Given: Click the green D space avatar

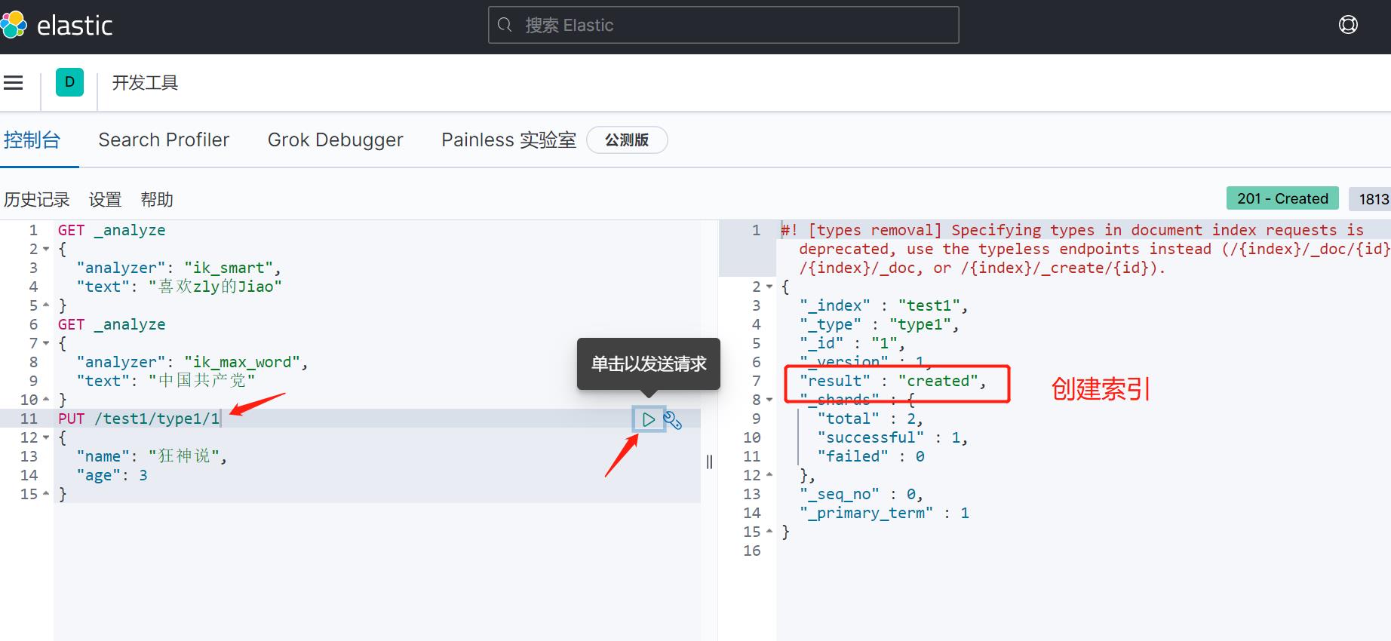Looking at the screenshot, I should pos(69,82).
